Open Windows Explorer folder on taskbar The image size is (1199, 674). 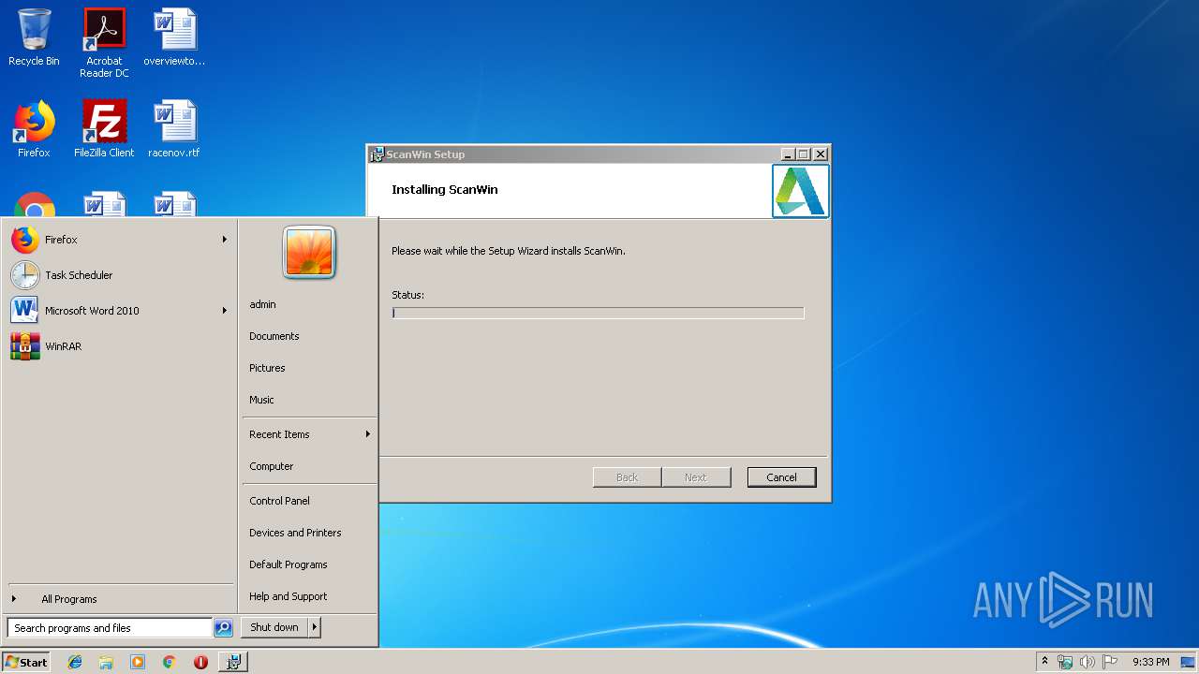click(x=106, y=662)
